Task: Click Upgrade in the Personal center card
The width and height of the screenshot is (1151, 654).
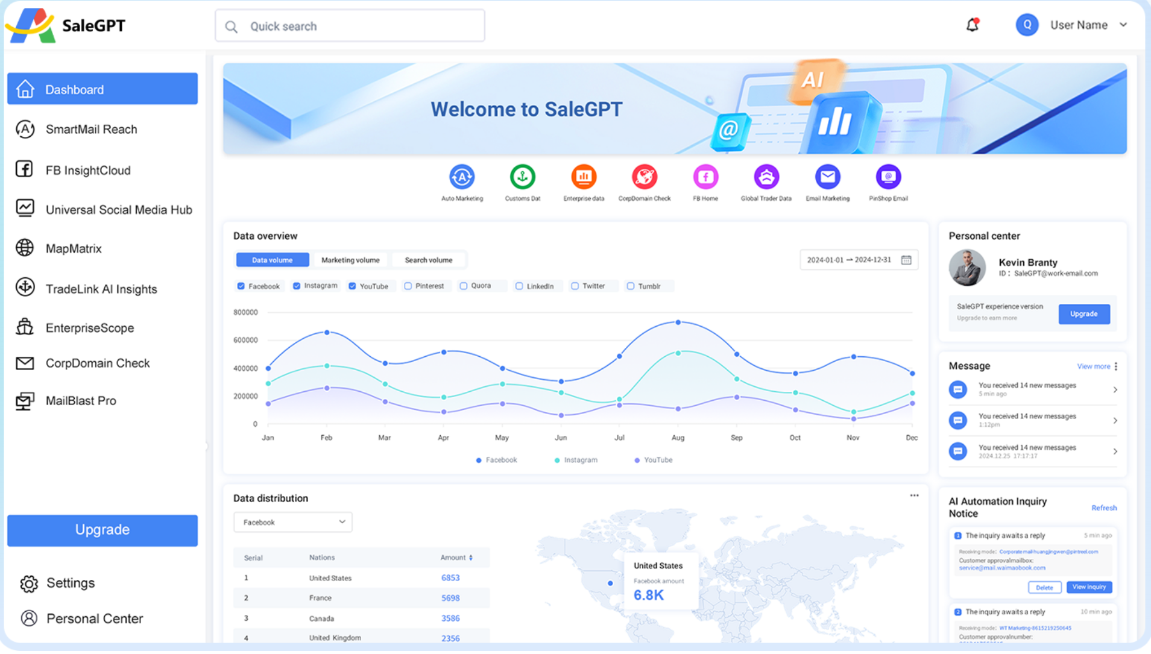Action: (x=1083, y=314)
